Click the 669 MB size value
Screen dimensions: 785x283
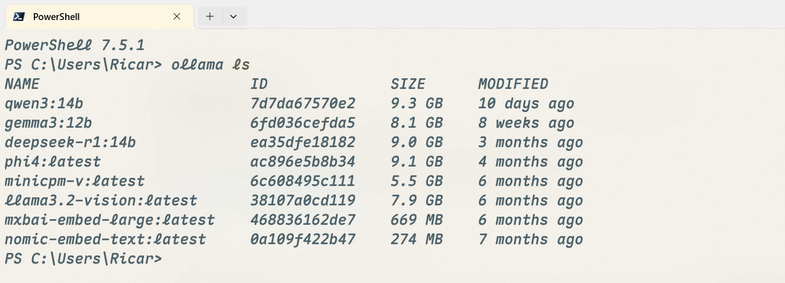(x=417, y=220)
